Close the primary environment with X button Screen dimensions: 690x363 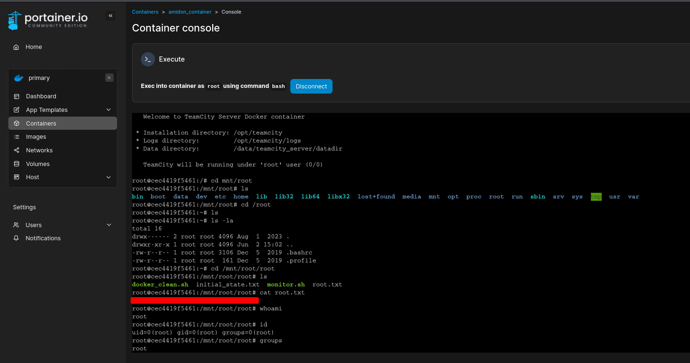pyautogui.click(x=109, y=78)
